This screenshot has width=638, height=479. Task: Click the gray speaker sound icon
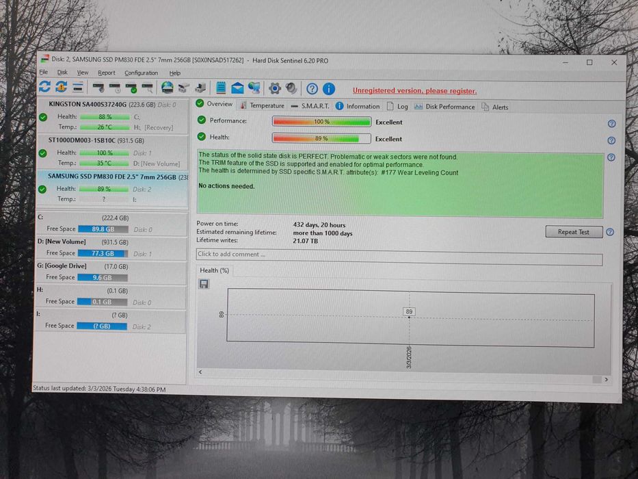click(x=291, y=88)
